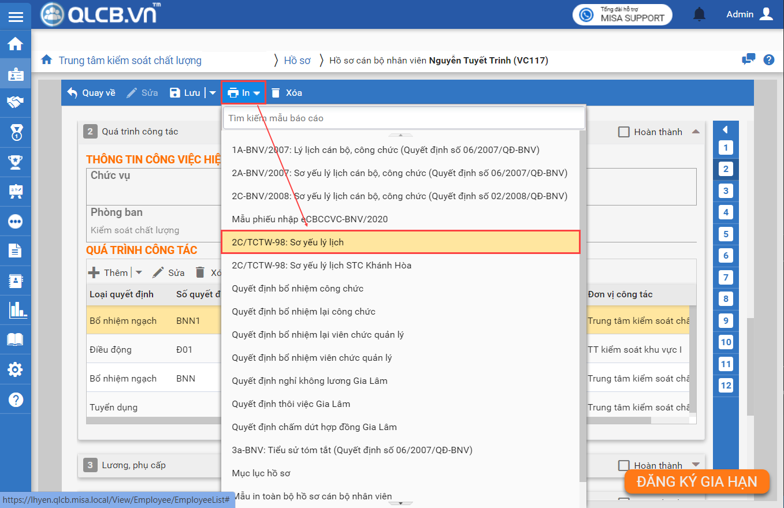This screenshot has height=508, width=784.
Task: Collapse the Quá trình công tác section arrow
Action: [x=696, y=132]
